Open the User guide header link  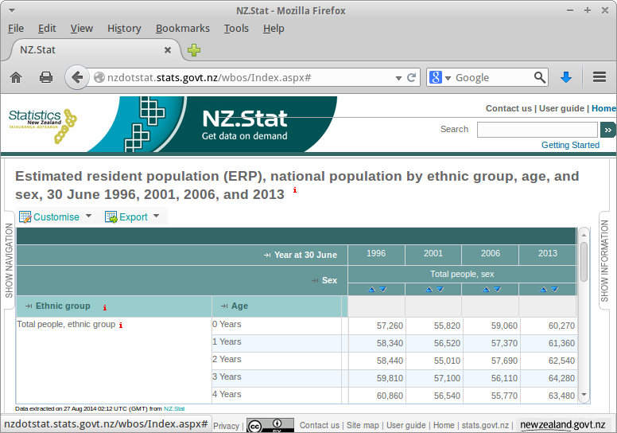point(561,108)
